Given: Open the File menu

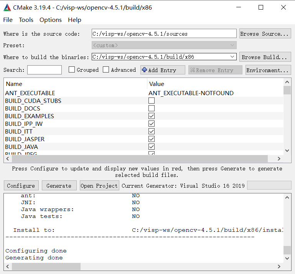Looking at the screenshot, I should [x=8, y=20].
